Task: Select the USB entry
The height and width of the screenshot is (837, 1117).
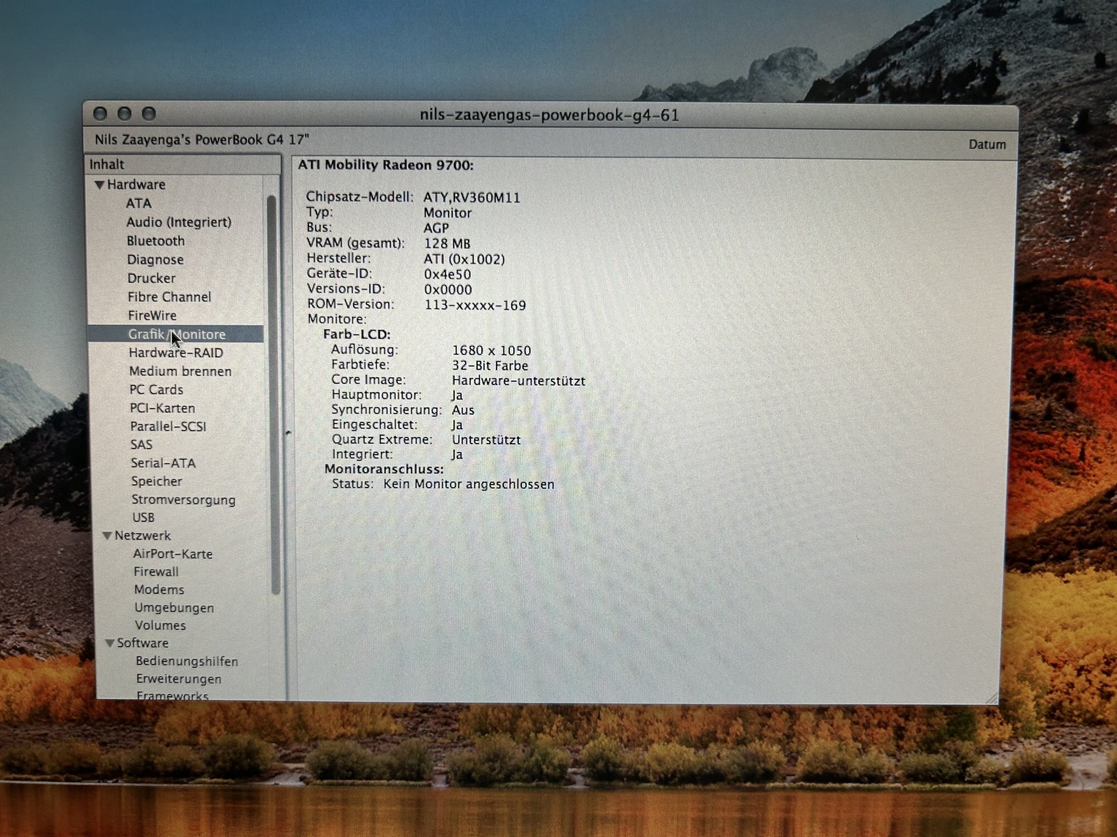Action: coord(143,518)
